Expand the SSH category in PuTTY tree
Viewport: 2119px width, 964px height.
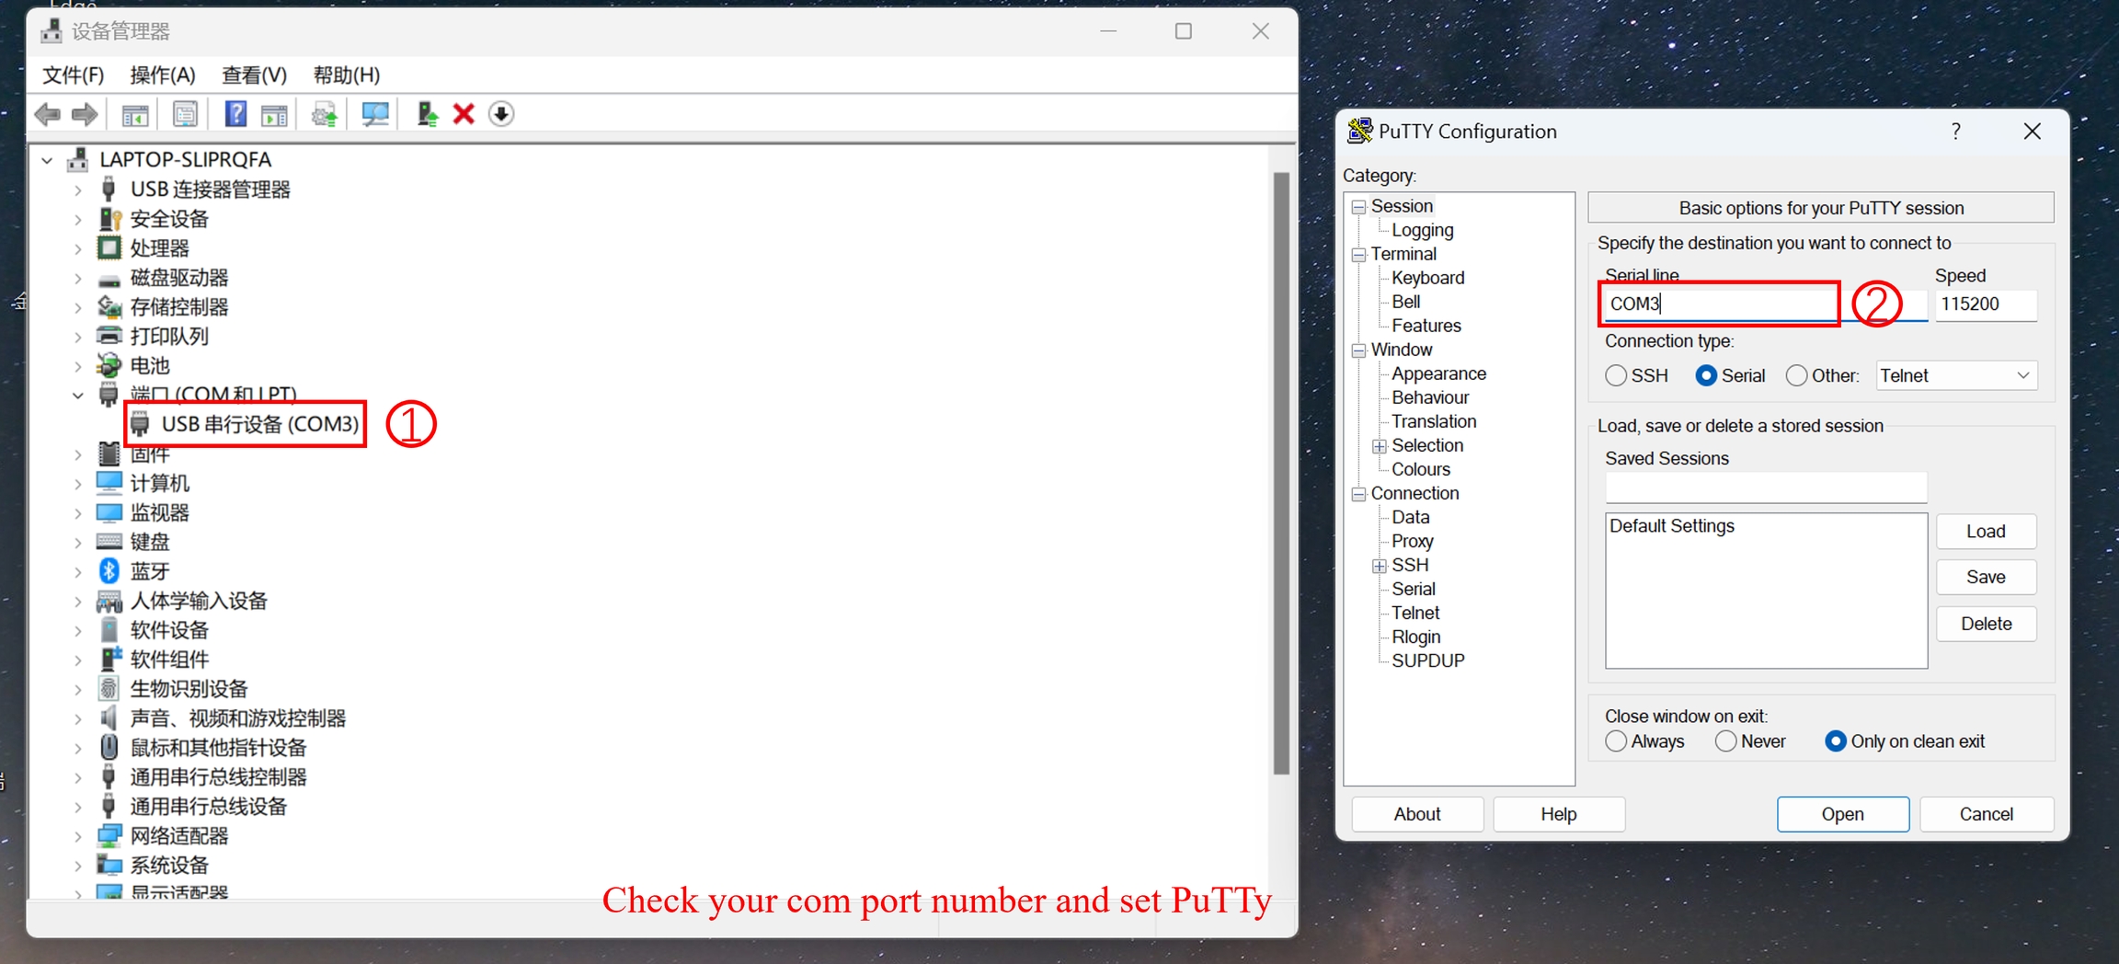click(x=1380, y=566)
